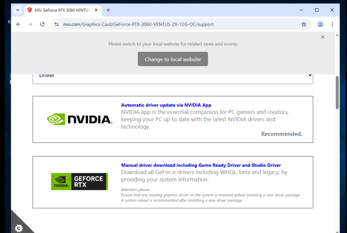Open the tab search chevron dropdown
The width and height of the screenshot is (347, 233).
(x=17, y=10)
